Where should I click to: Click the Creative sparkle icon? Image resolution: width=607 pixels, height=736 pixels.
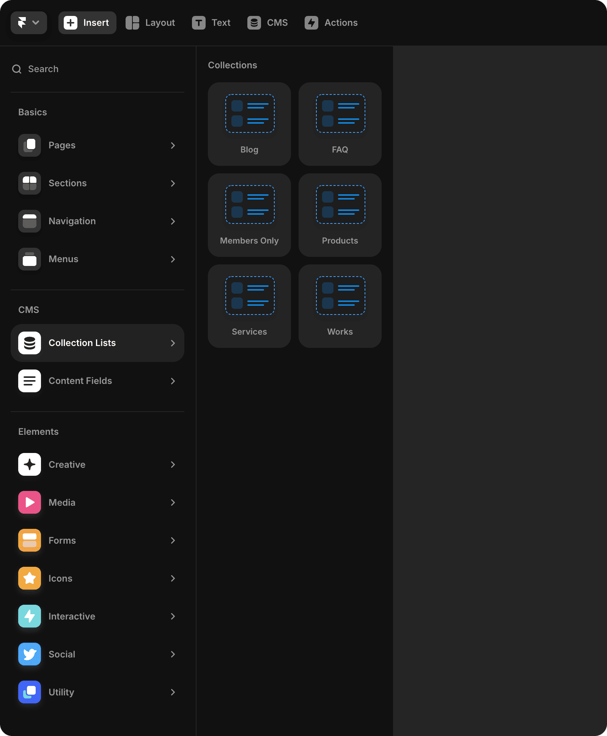[x=30, y=464]
